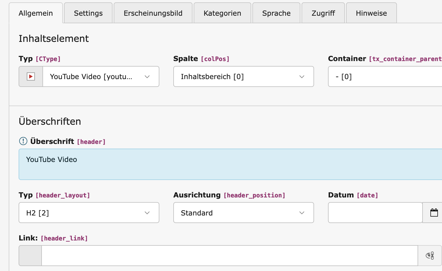The height and width of the screenshot is (271, 442).
Task: Open the Ausrichtung Standard dropdown
Action: (x=244, y=213)
